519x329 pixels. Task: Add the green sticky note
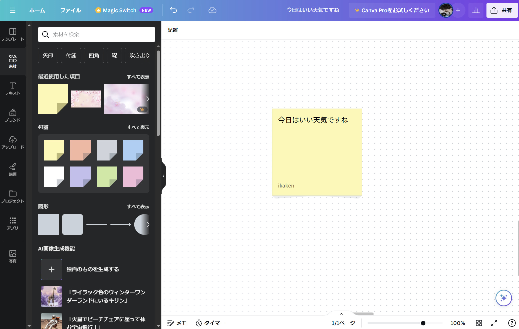click(107, 177)
